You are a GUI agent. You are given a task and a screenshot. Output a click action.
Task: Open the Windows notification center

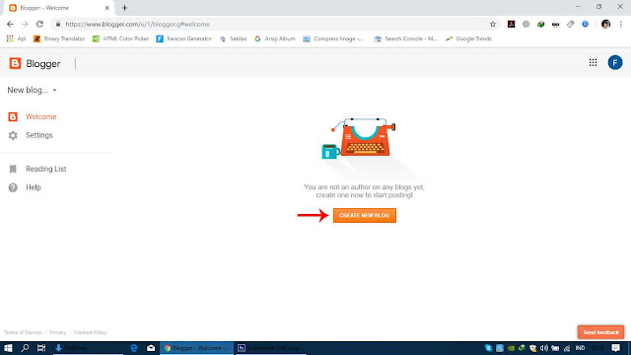615,348
